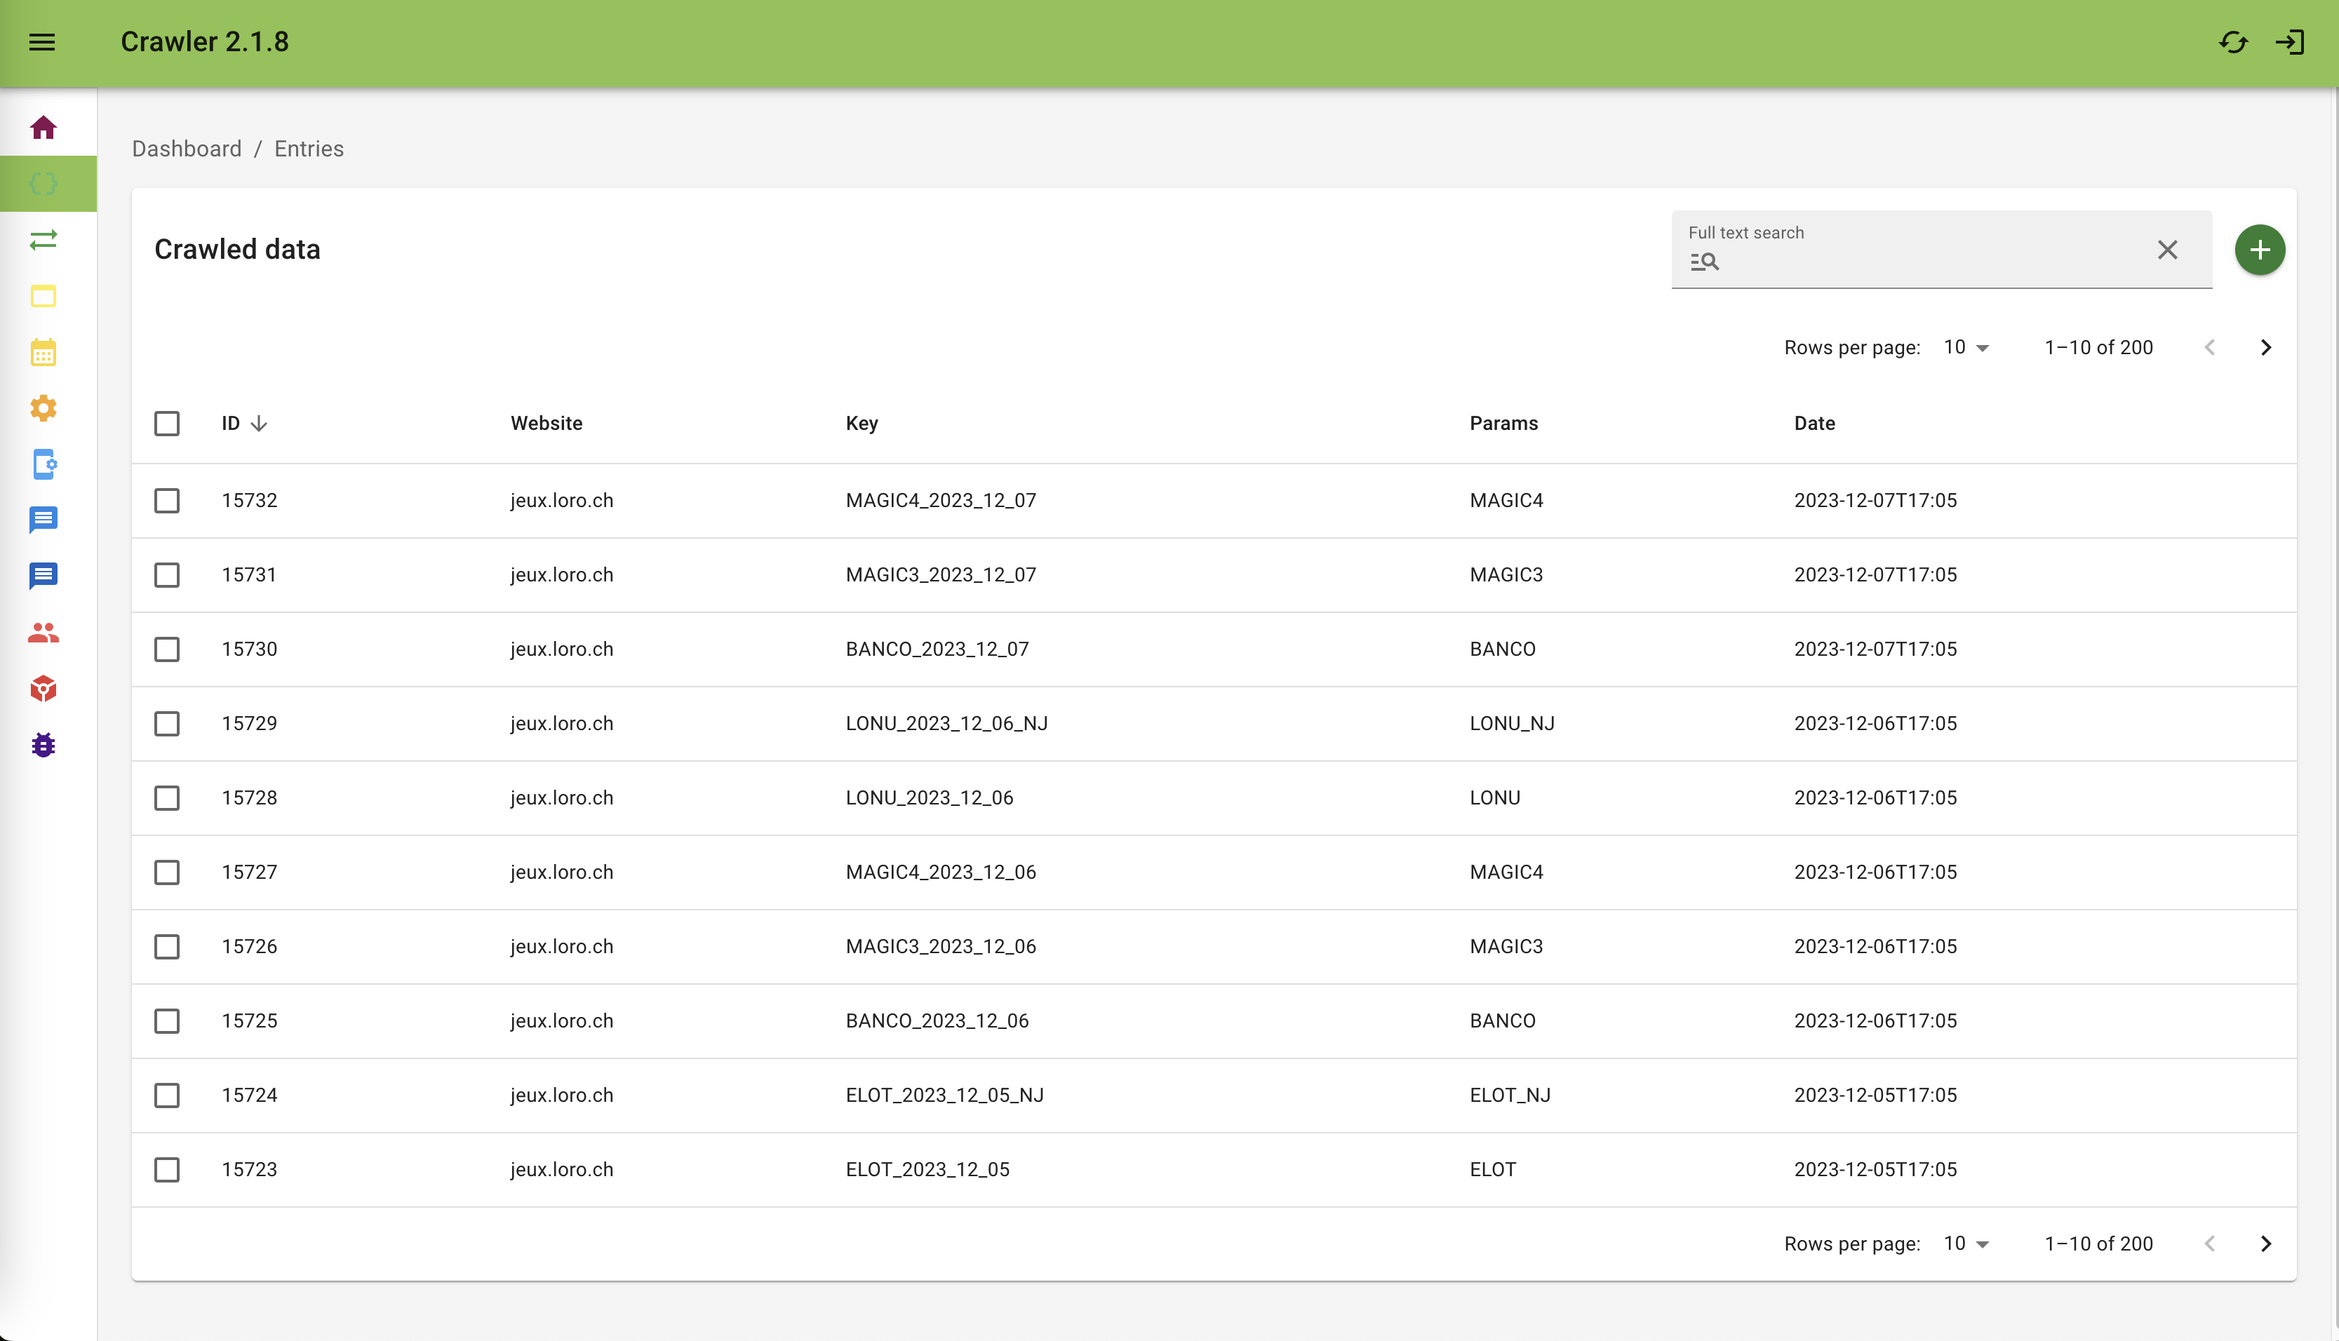Select checkbox for entry 15725
The image size is (2339, 1341).
[167, 1020]
